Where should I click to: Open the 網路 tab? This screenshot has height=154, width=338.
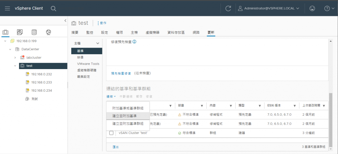(x=196, y=33)
